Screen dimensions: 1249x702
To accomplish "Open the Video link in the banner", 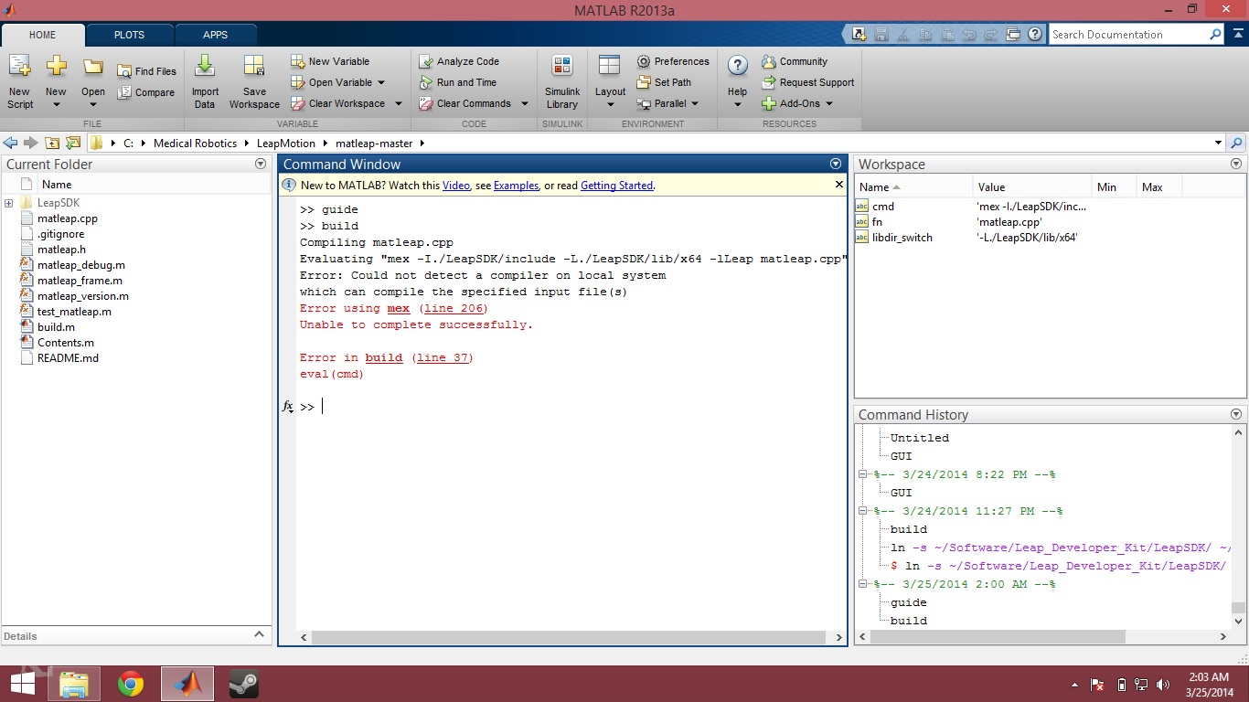I will [456, 186].
